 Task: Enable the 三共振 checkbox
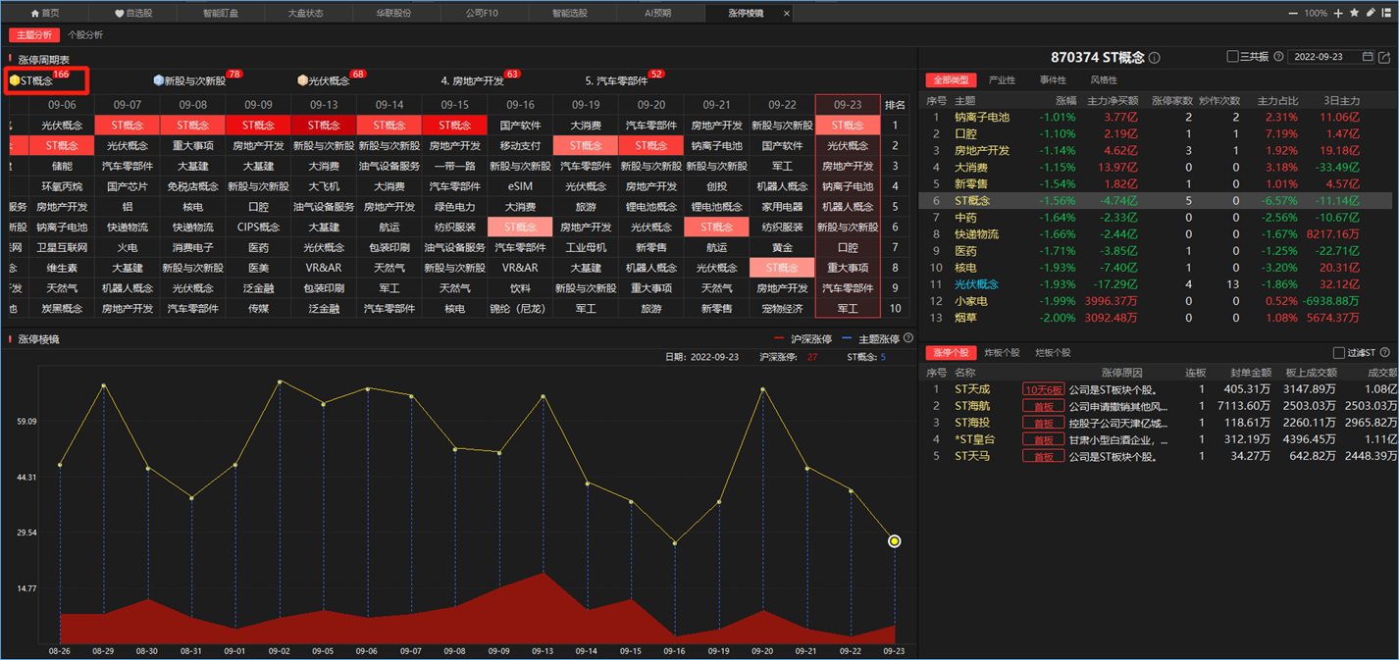click(1232, 57)
